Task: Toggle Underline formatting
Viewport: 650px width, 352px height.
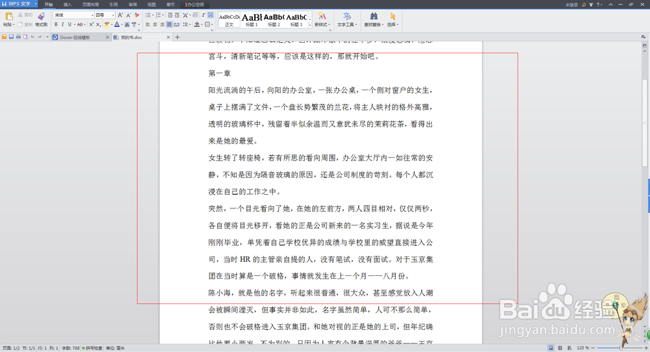Action: 70,25
